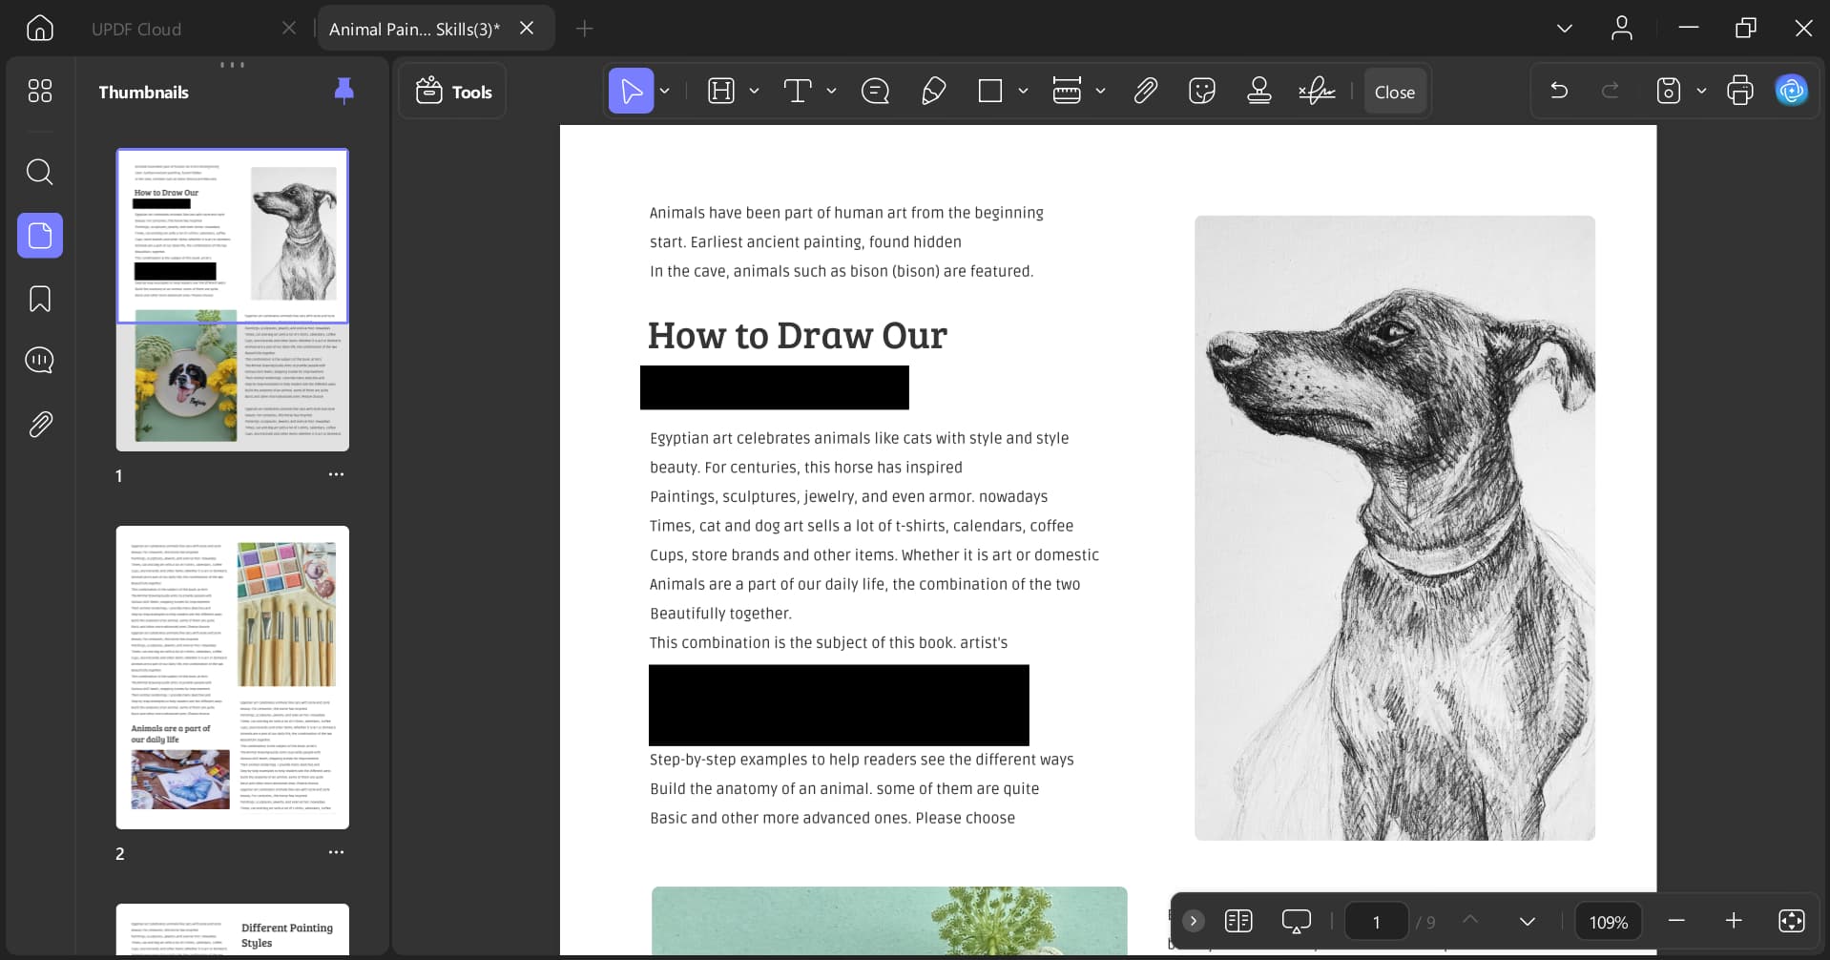Click the comment note tool
The width and height of the screenshot is (1830, 960).
point(875,92)
